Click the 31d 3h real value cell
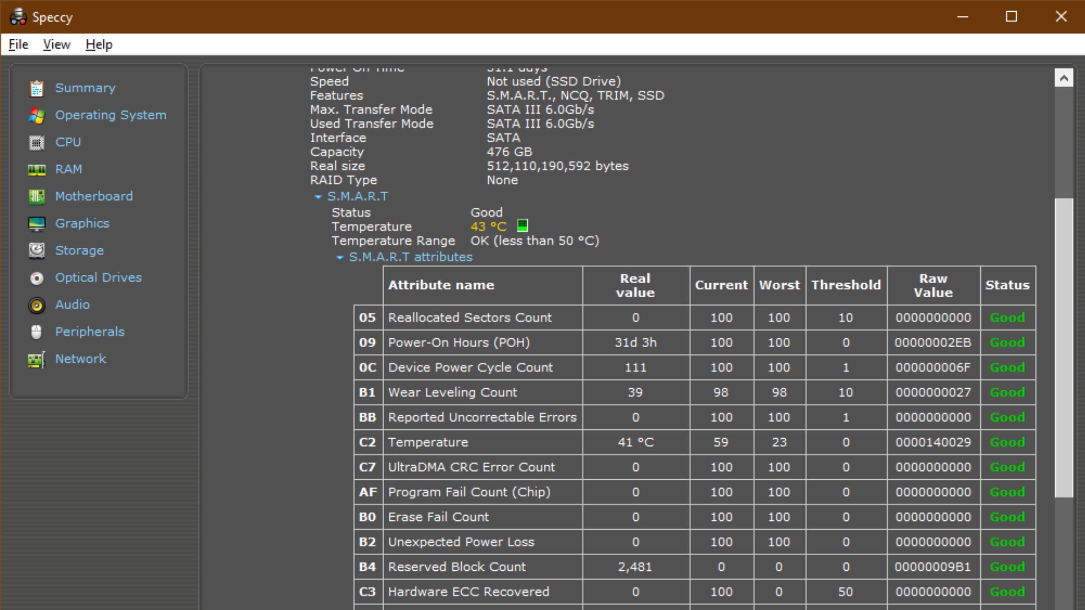Screen dimensions: 1085x610 pyautogui.click(x=635, y=343)
